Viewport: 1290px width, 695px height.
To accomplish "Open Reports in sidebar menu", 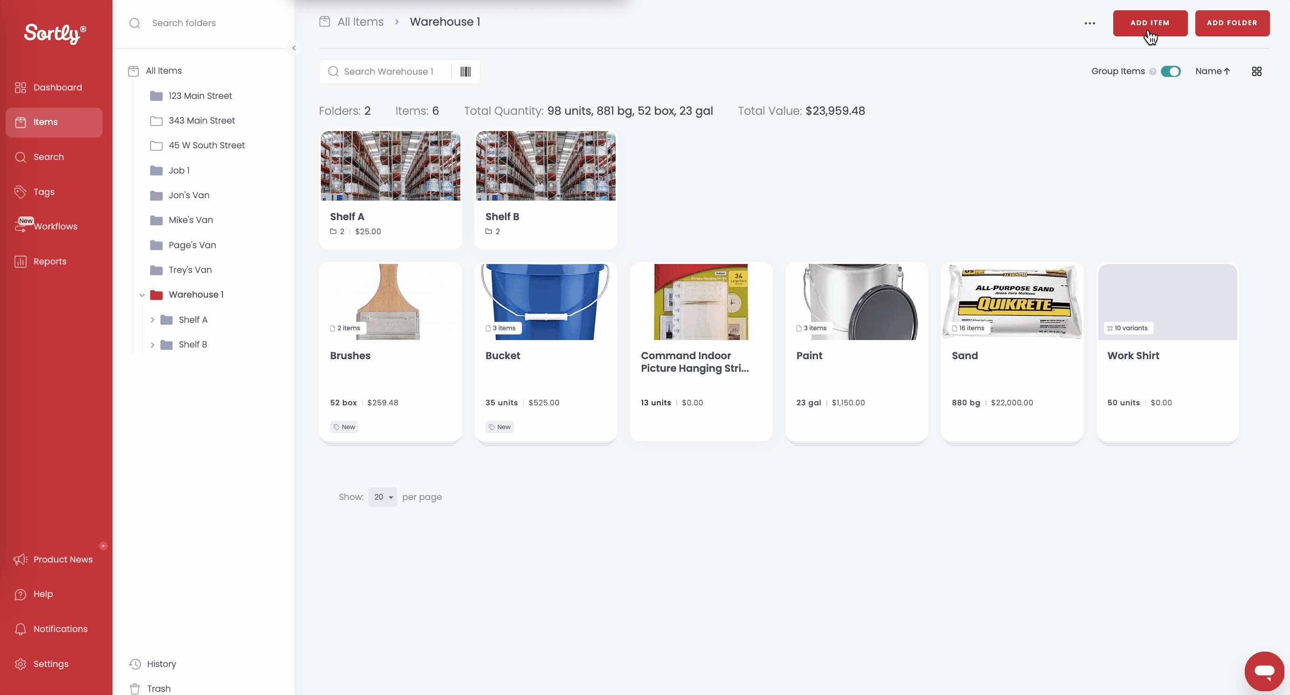I will point(49,261).
